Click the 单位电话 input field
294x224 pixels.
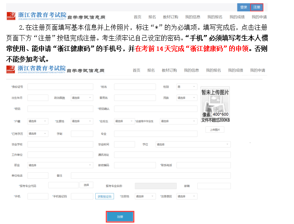tap(38, 176)
